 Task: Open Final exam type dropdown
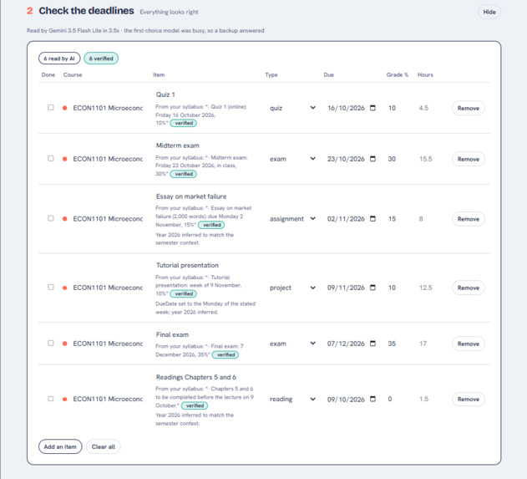(292, 344)
